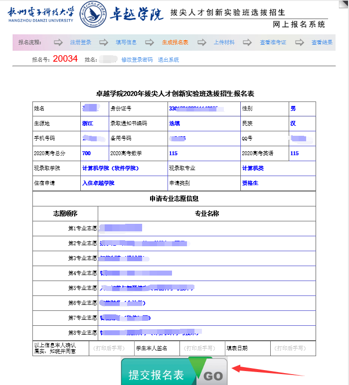Click the dormitory value 入住卓越学院
Screen dimensions: 349x385
[98, 183]
